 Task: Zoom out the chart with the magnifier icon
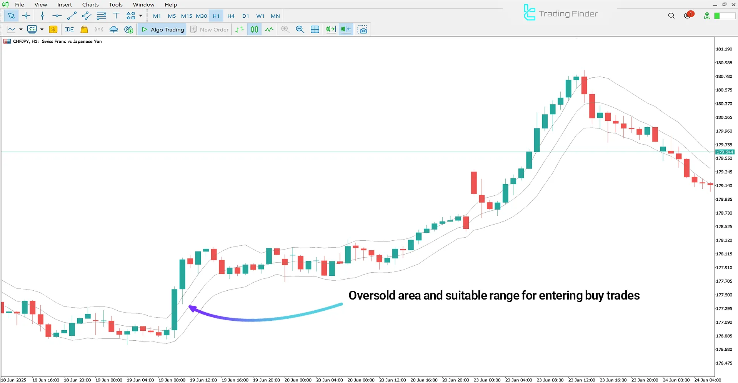300,29
